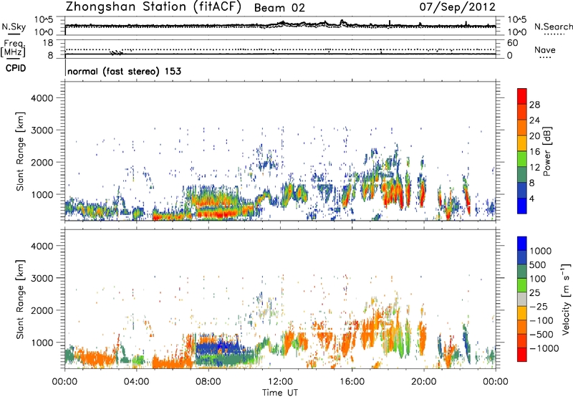Image resolution: width=573 pixels, height=397 pixels.
Task: Select the "CPID" row label
Action: [x=16, y=68]
